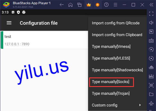Image resolution: width=156 pixels, height=111 pixels.
Task: Open BlueStacks hamburger settings menu
Action: [x=115, y=5]
